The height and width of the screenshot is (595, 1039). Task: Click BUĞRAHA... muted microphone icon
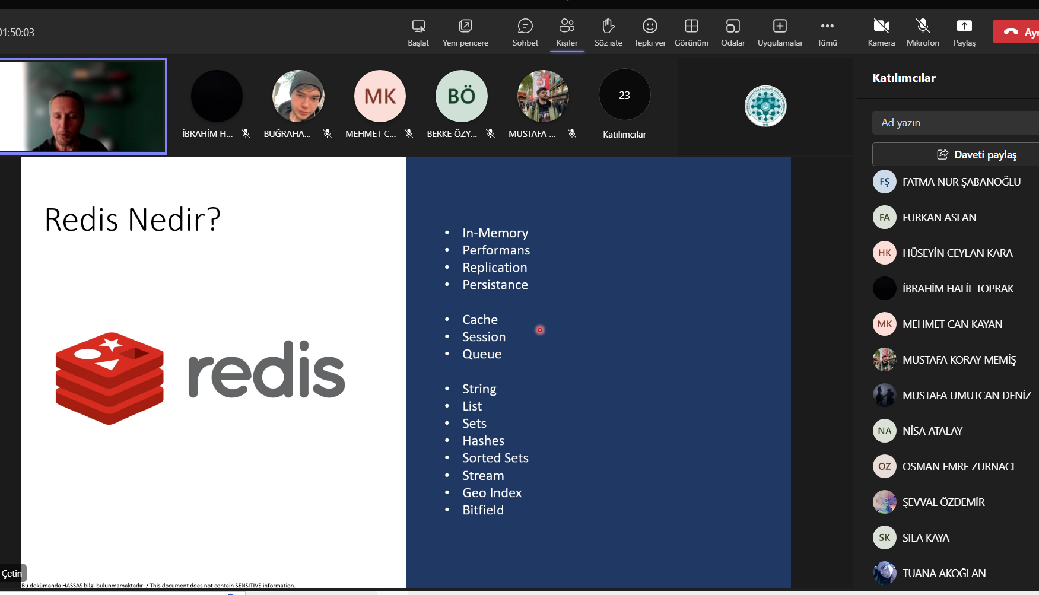[x=327, y=133]
